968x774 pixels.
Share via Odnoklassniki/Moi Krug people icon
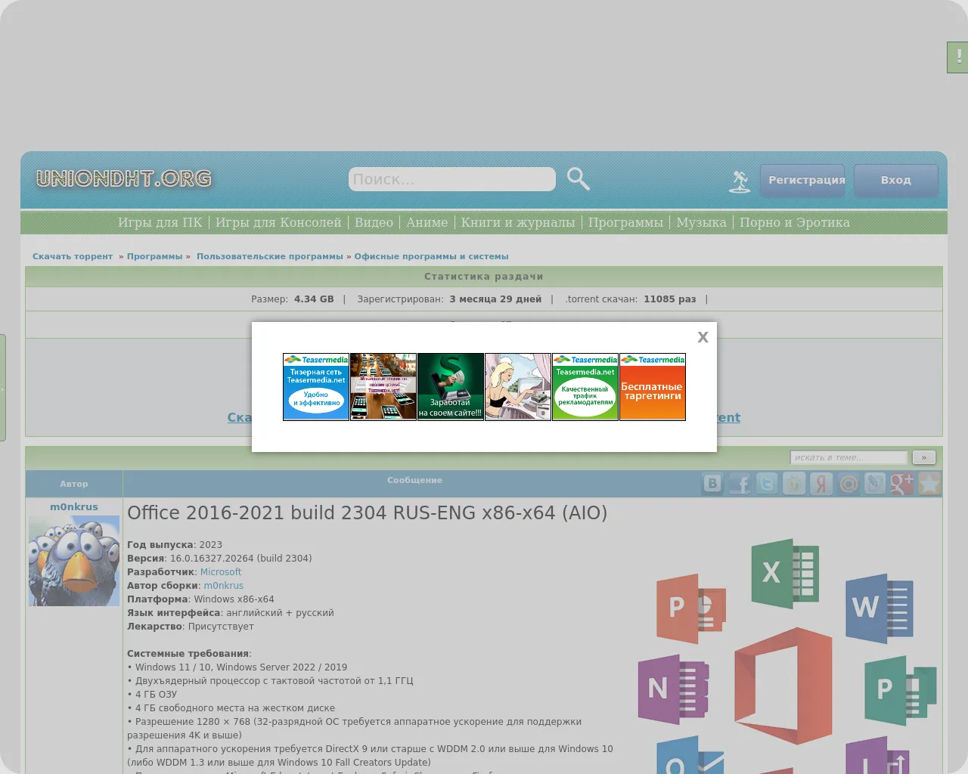tap(794, 484)
